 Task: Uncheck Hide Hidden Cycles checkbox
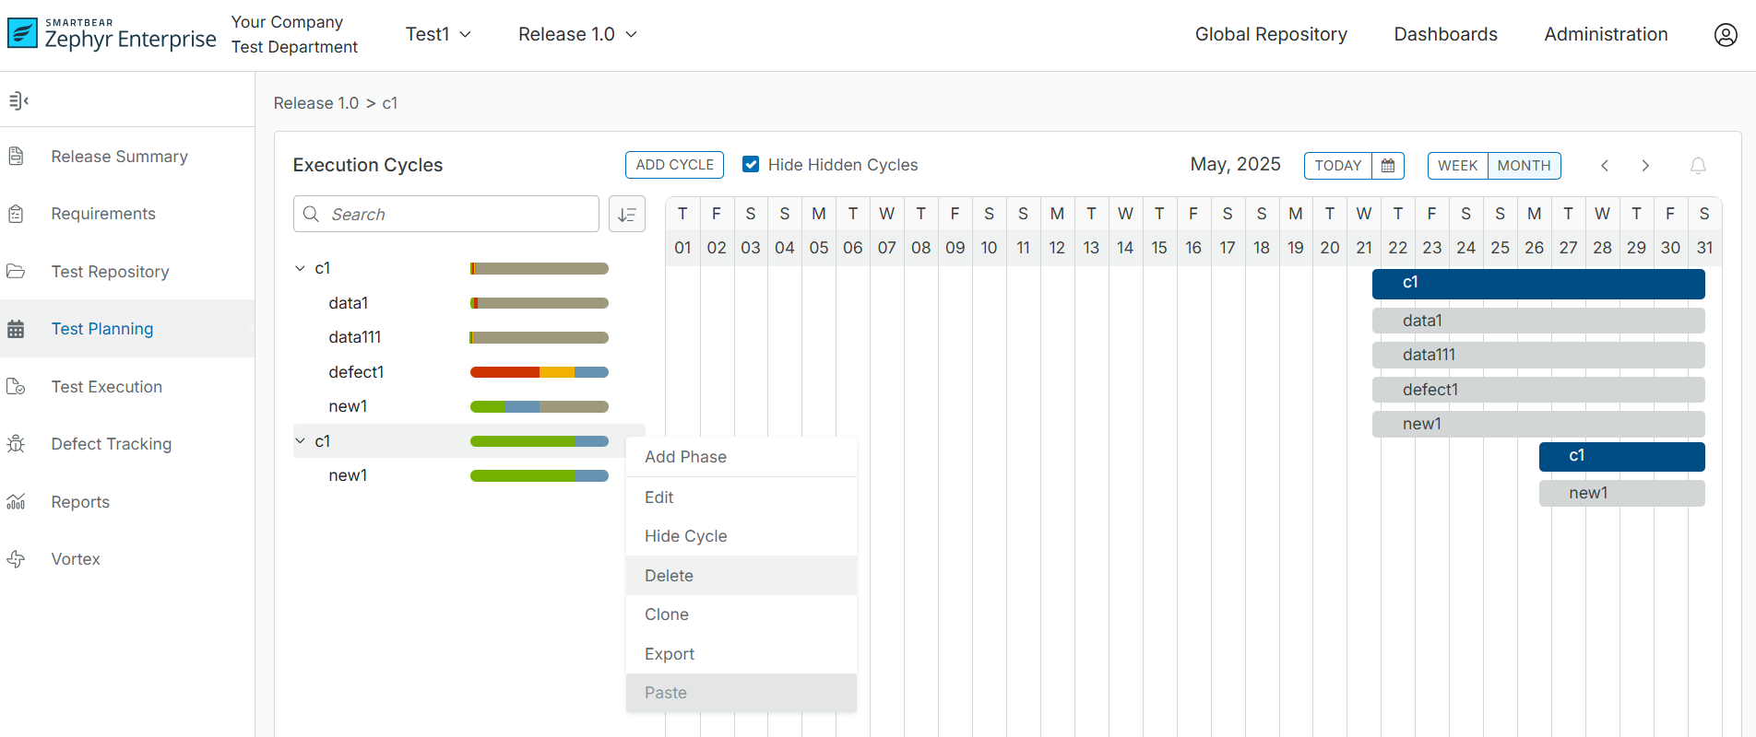pyautogui.click(x=751, y=164)
